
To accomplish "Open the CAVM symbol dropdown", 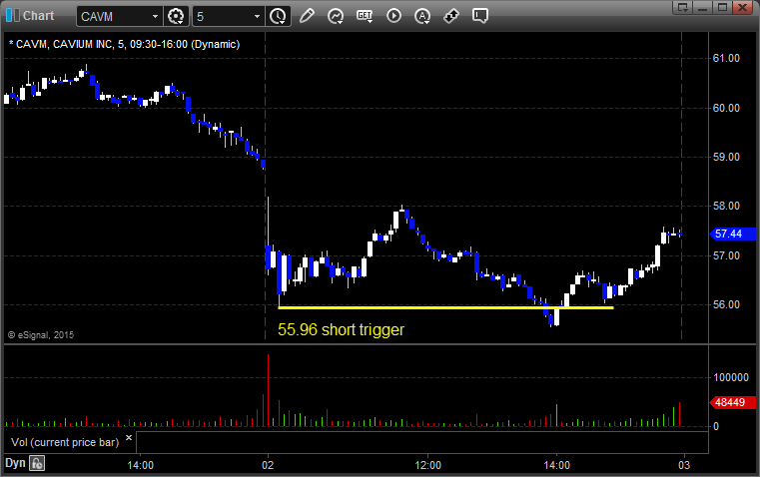I will (155, 16).
